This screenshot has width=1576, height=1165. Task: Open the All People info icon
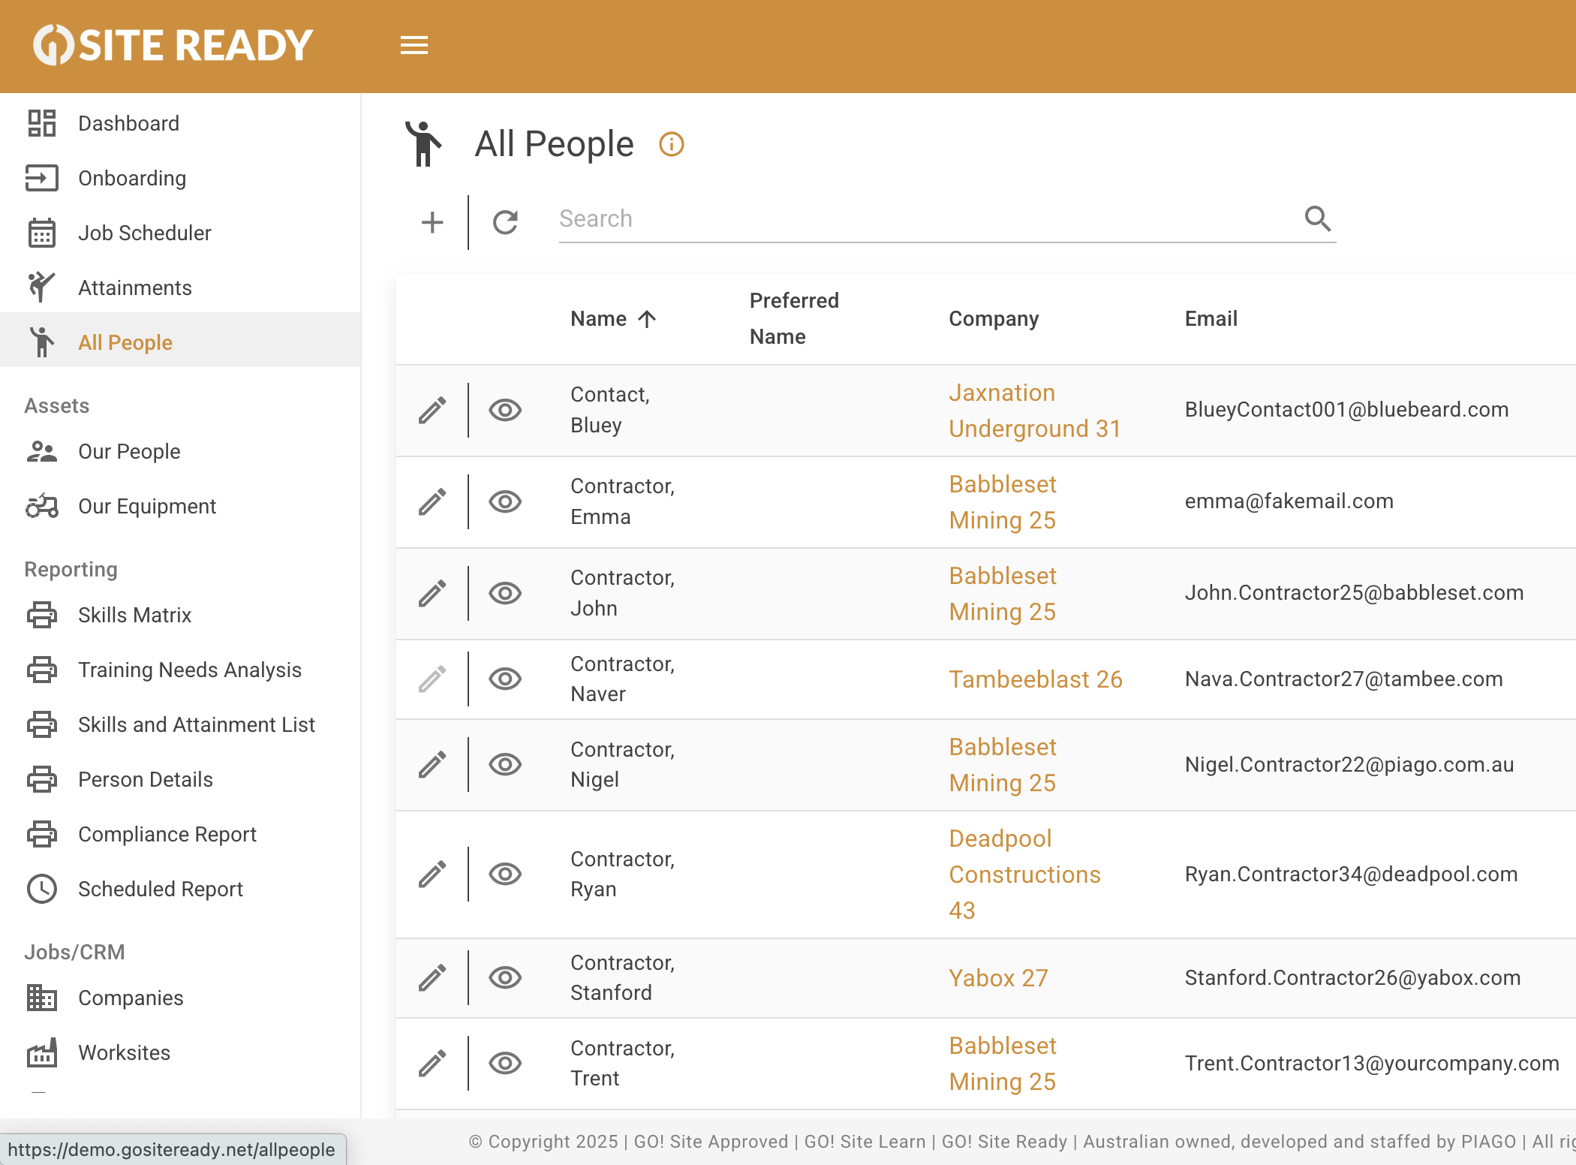point(672,143)
